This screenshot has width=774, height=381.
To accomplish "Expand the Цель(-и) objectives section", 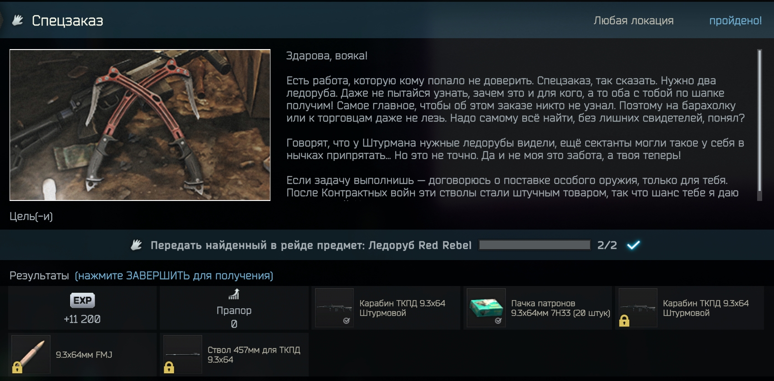I will tap(31, 216).
